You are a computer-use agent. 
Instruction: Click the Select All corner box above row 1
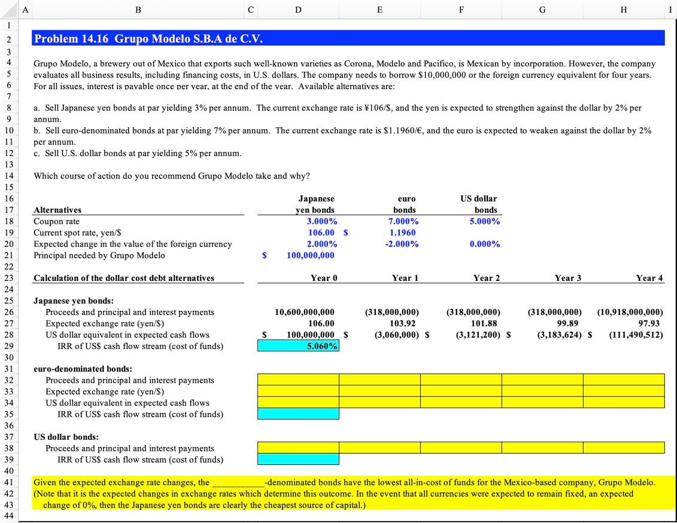(x=10, y=10)
